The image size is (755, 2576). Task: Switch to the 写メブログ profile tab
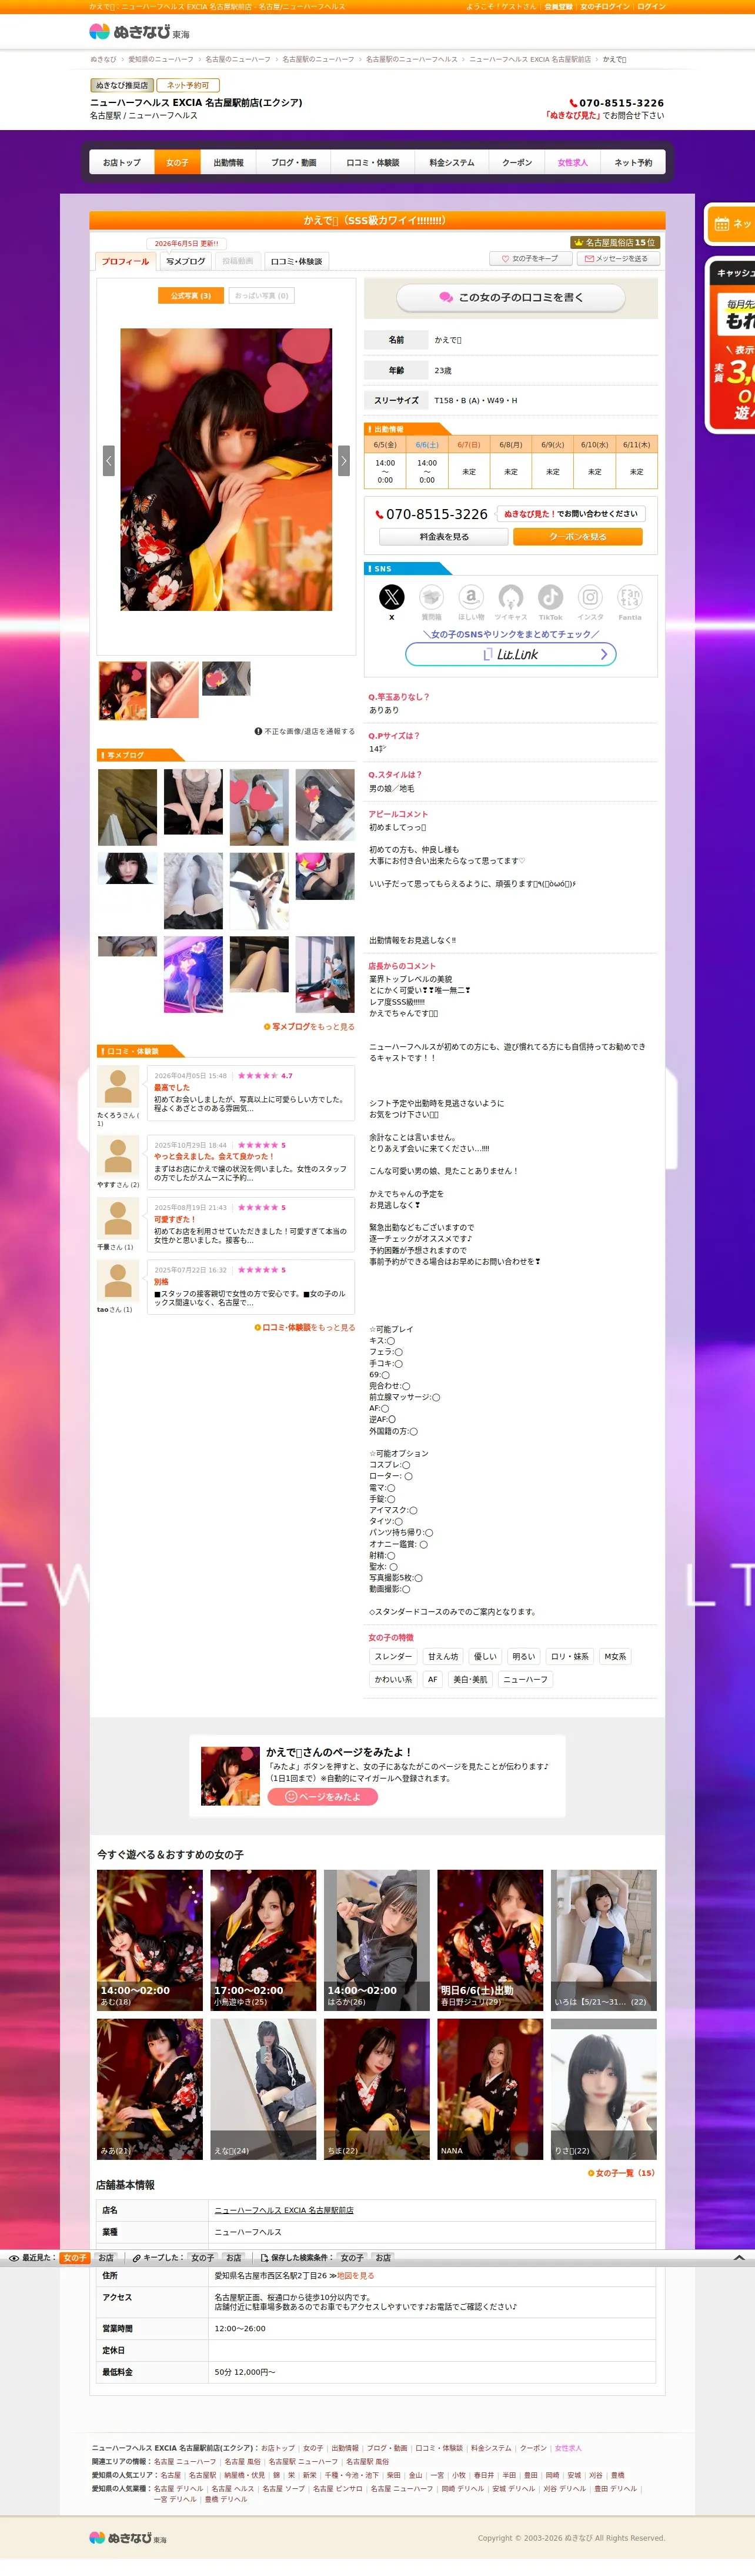(x=186, y=261)
